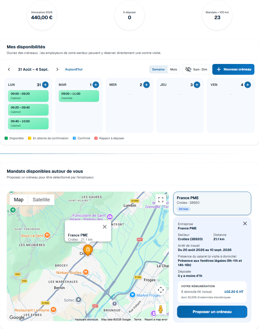This screenshot has width=259, height=329.
Task: Add a slot on Tuesday 1
Action: tap(96, 85)
